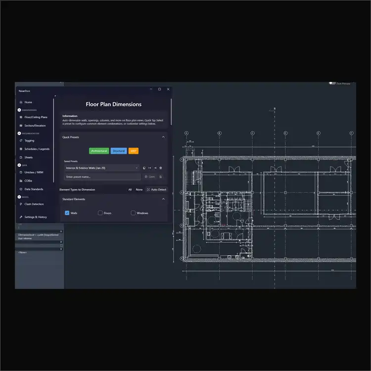Check the Windows checkbox
Screen dimensions: 371x371
click(x=133, y=213)
